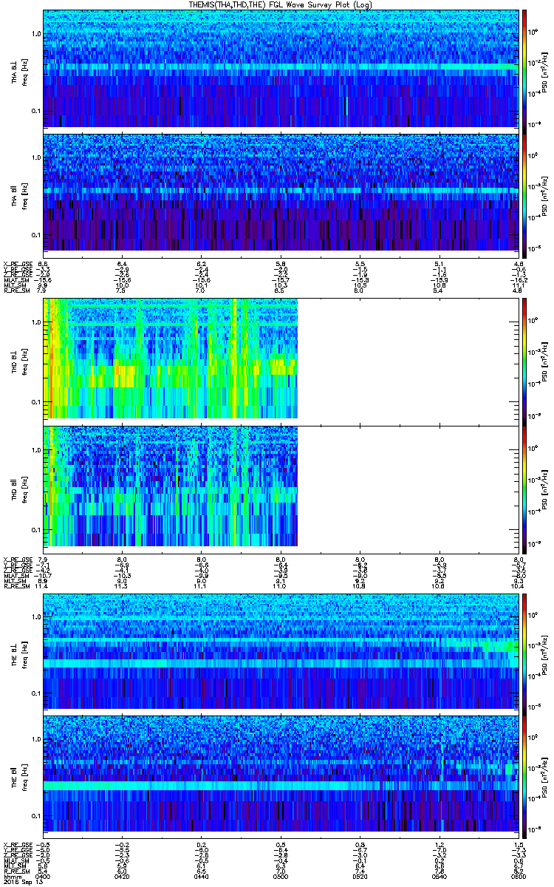Click the THD B-perpendicular spectrogram panel

[x=171, y=358]
